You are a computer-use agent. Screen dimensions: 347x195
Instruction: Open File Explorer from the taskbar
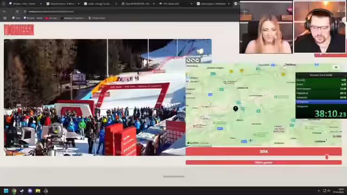pyautogui.click(x=38, y=191)
